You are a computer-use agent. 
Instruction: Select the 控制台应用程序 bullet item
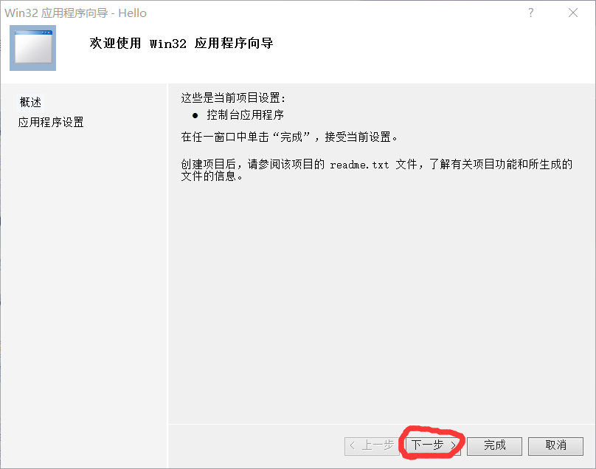(245, 115)
